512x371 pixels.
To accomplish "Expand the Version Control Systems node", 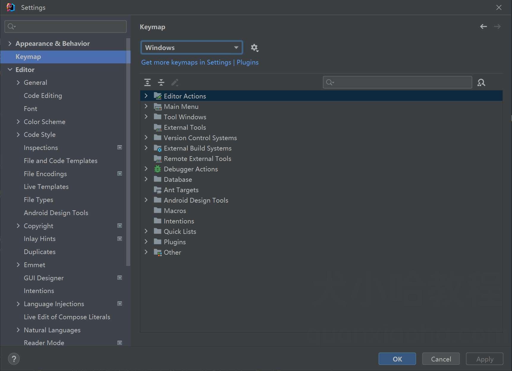I will click(x=146, y=137).
